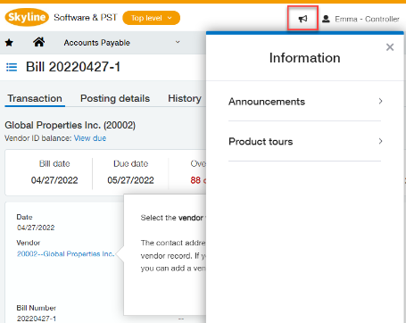Click the Skyline logo

tap(27, 17)
